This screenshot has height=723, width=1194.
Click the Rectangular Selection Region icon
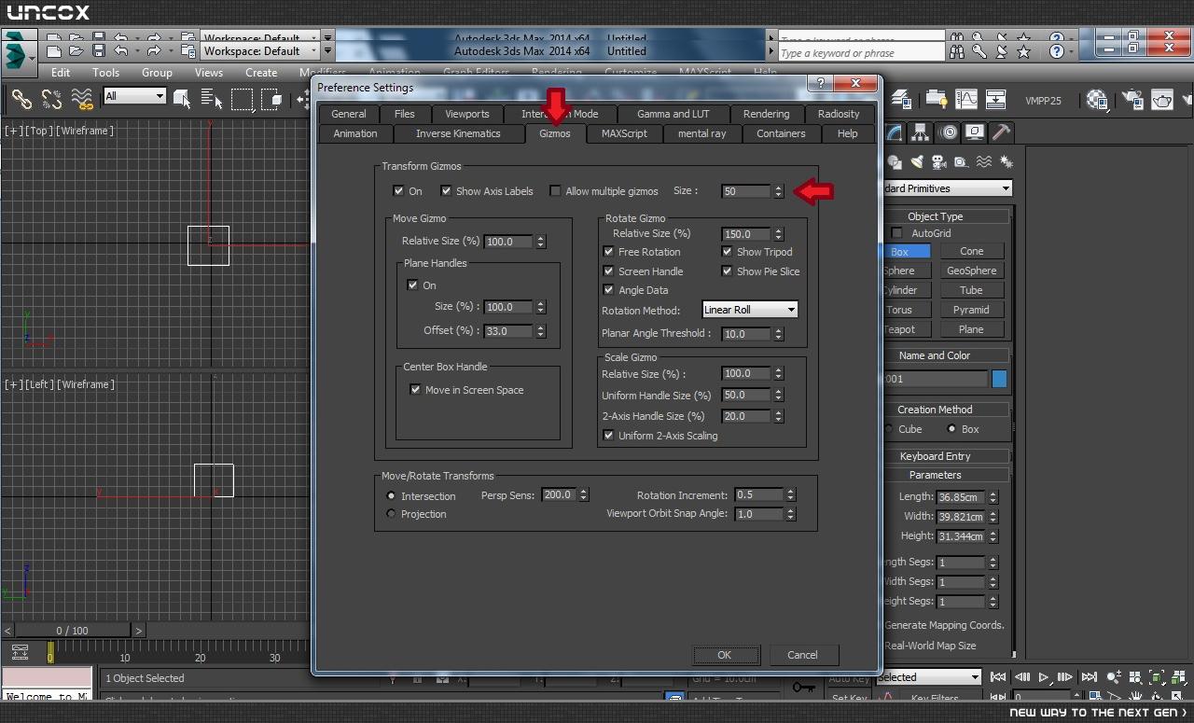243,99
